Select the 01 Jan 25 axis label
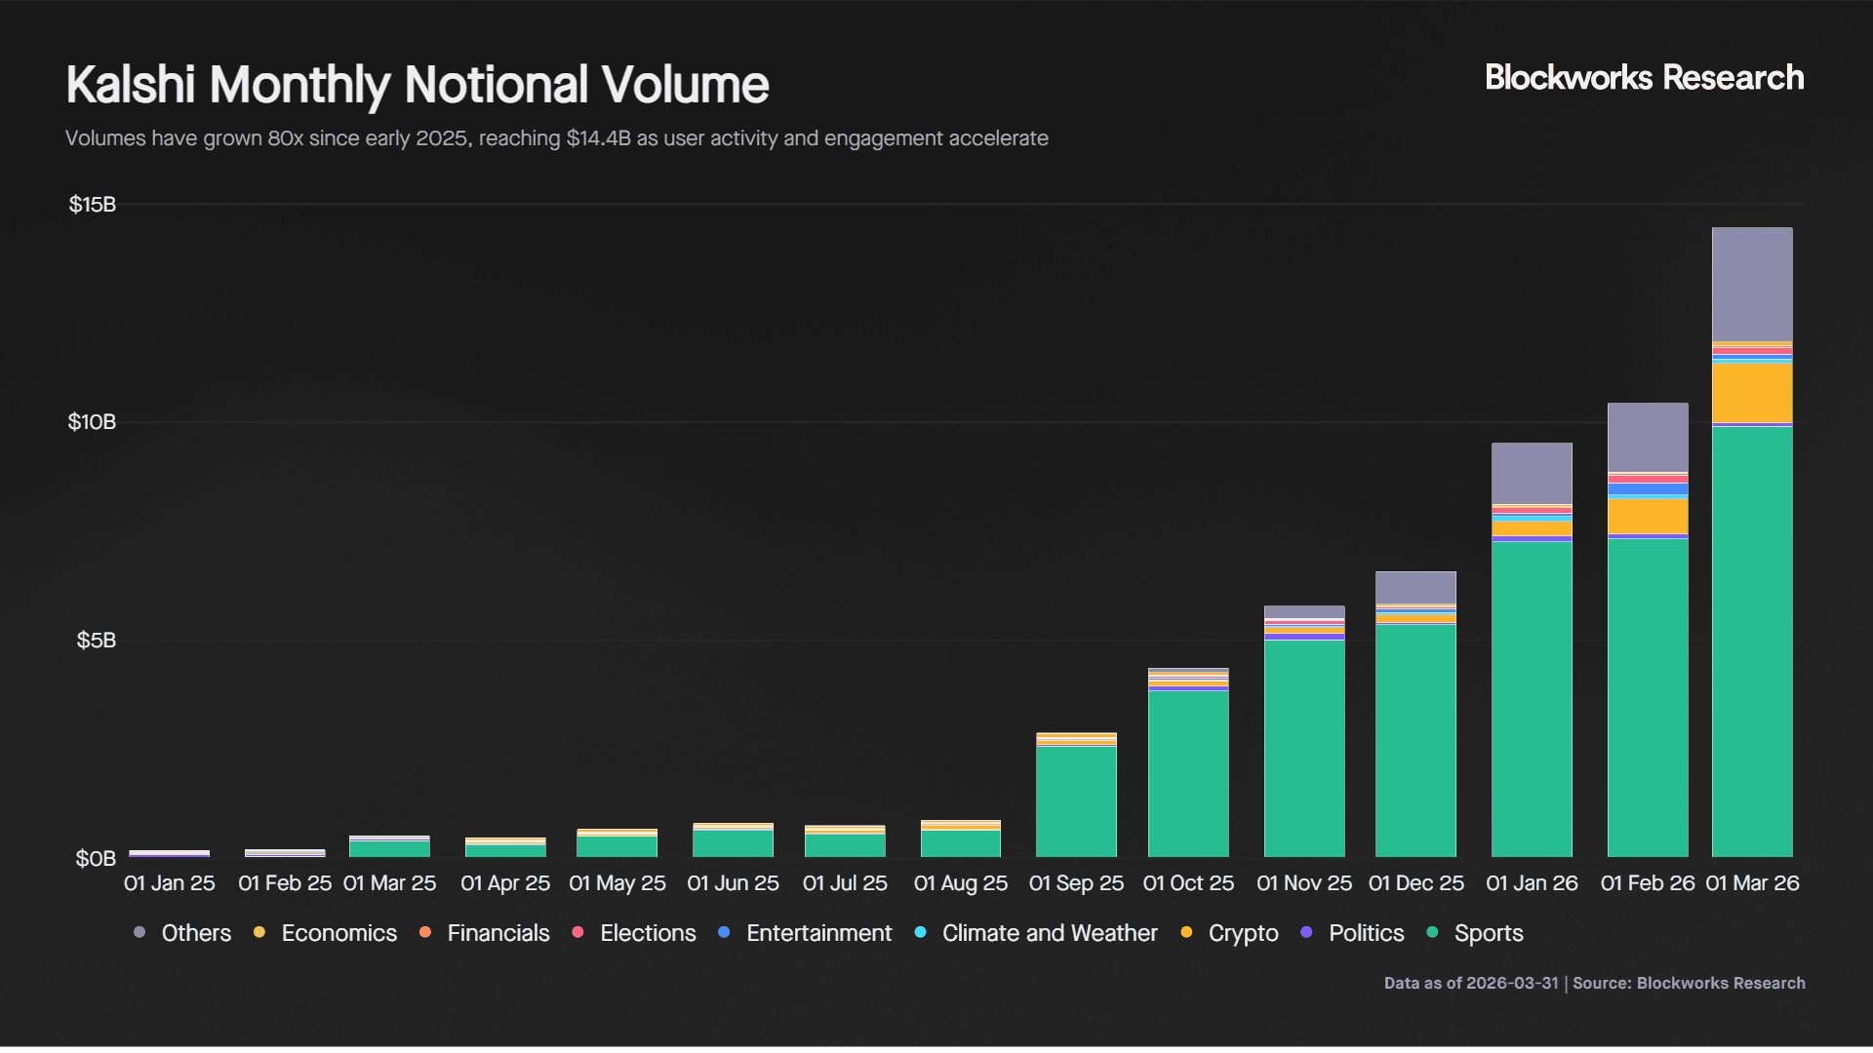The width and height of the screenshot is (1873, 1053). 169,882
